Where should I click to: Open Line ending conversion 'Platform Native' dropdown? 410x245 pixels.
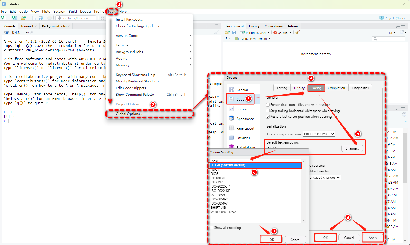tap(319, 134)
